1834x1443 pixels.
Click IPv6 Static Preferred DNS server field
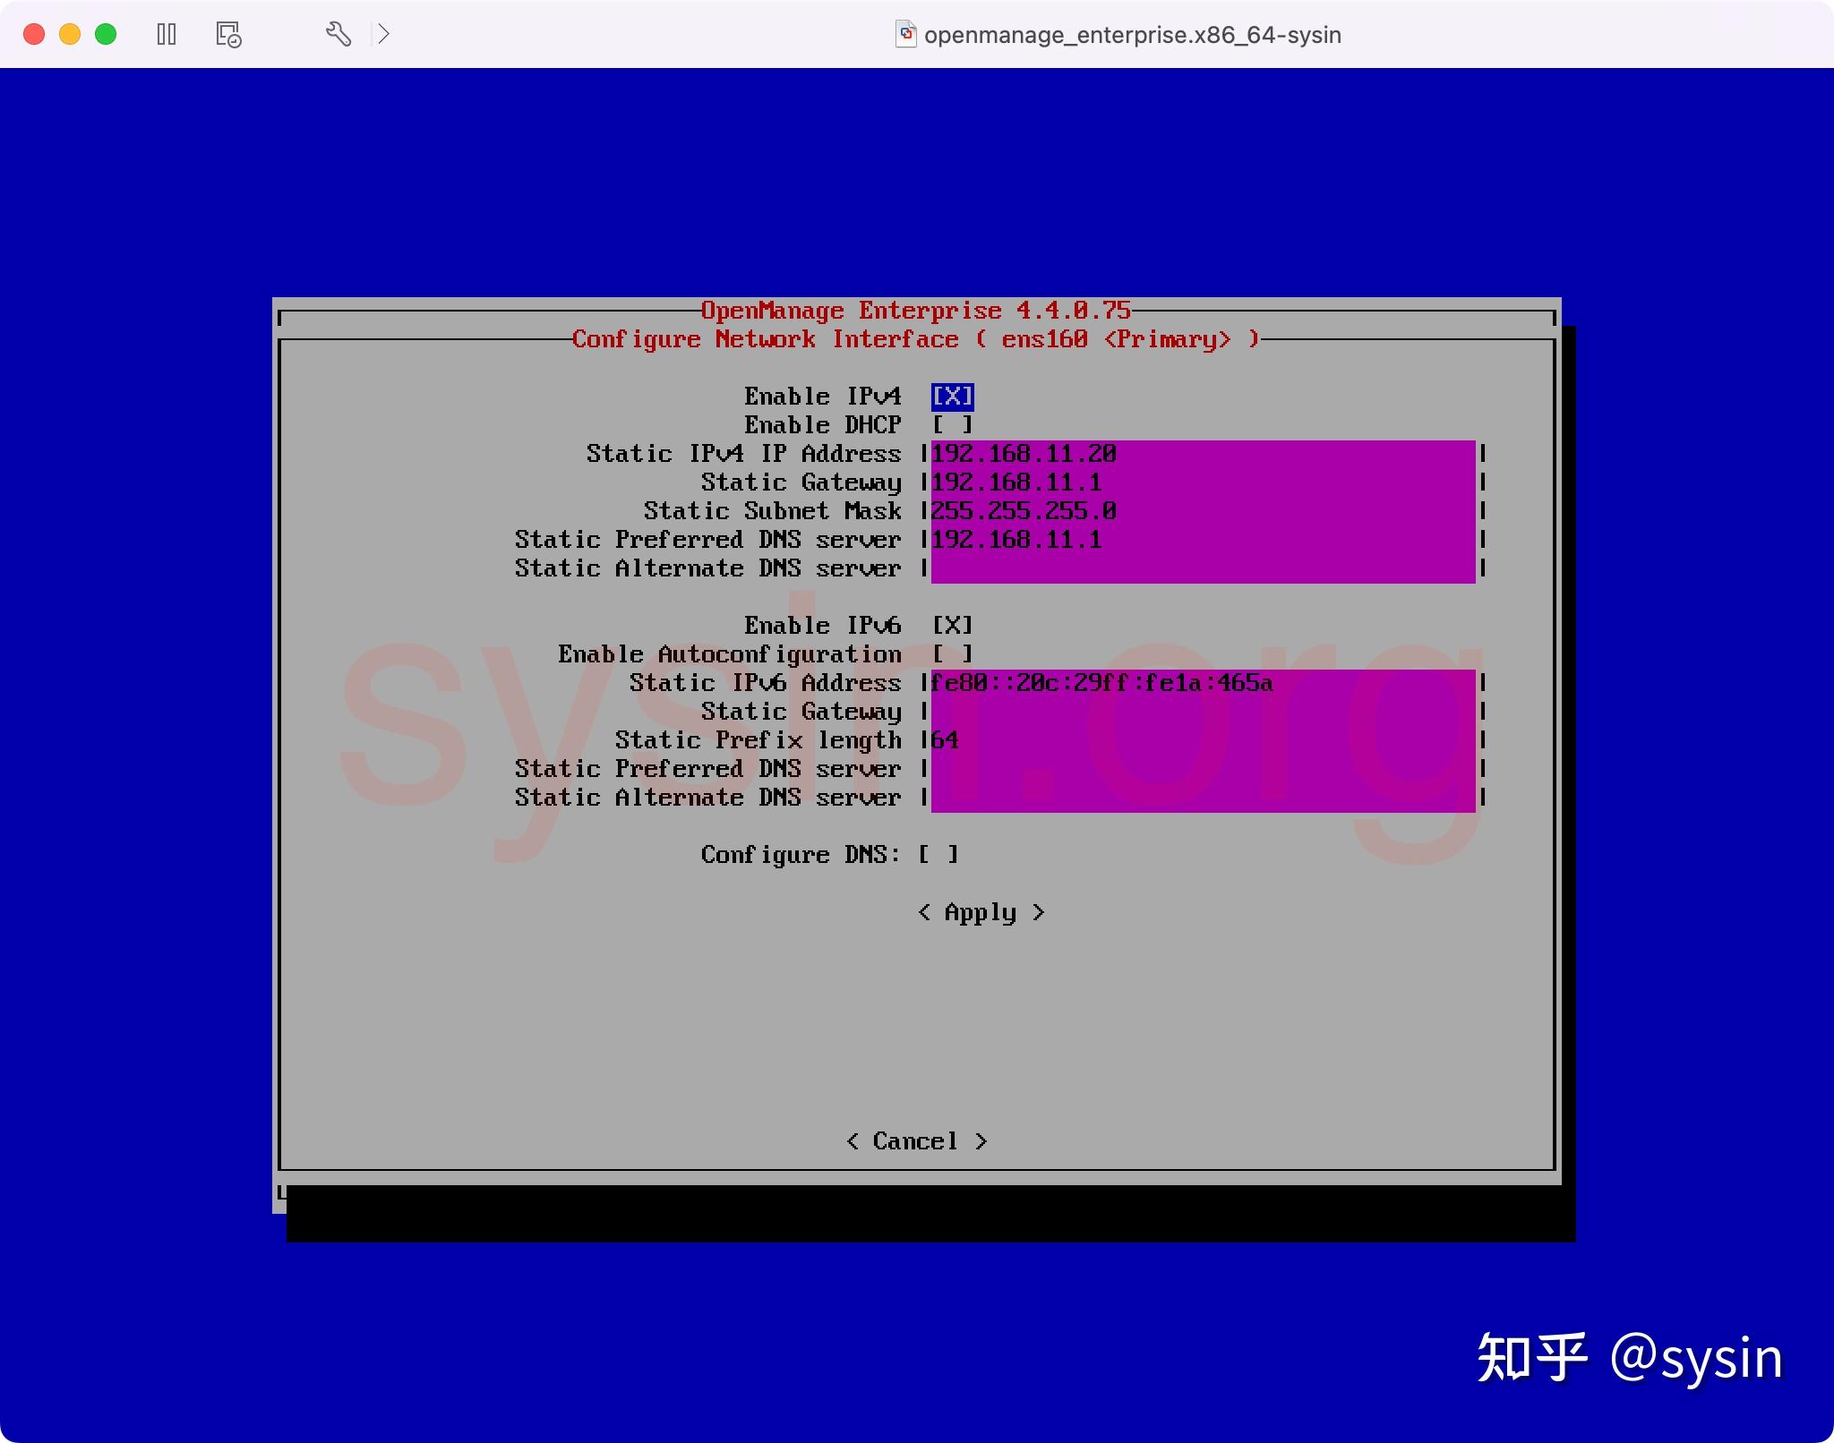pyautogui.click(x=1203, y=769)
